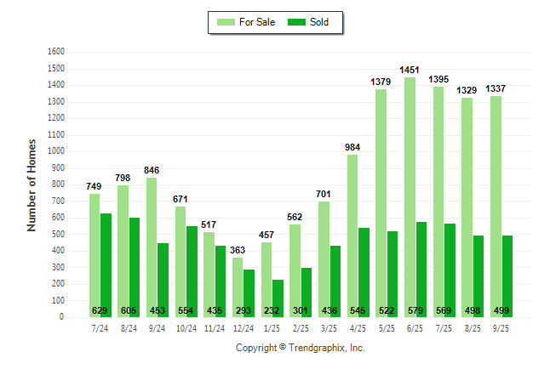Image resolution: width=550 pixels, height=369 pixels.
Task: Open the Trendgraphix, Inc. copyright text
Action: [300, 348]
